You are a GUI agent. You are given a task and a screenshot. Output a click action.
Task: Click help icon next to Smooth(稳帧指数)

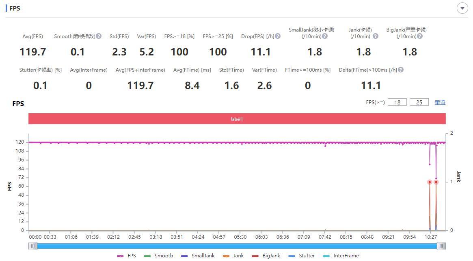click(x=99, y=36)
